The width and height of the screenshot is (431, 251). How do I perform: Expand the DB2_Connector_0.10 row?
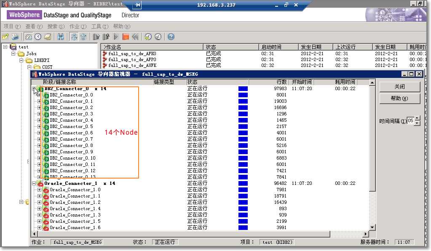(39, 158)
